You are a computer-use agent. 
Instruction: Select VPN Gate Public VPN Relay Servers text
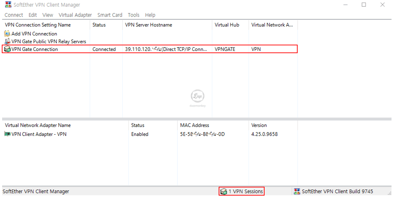click(49, 41)
